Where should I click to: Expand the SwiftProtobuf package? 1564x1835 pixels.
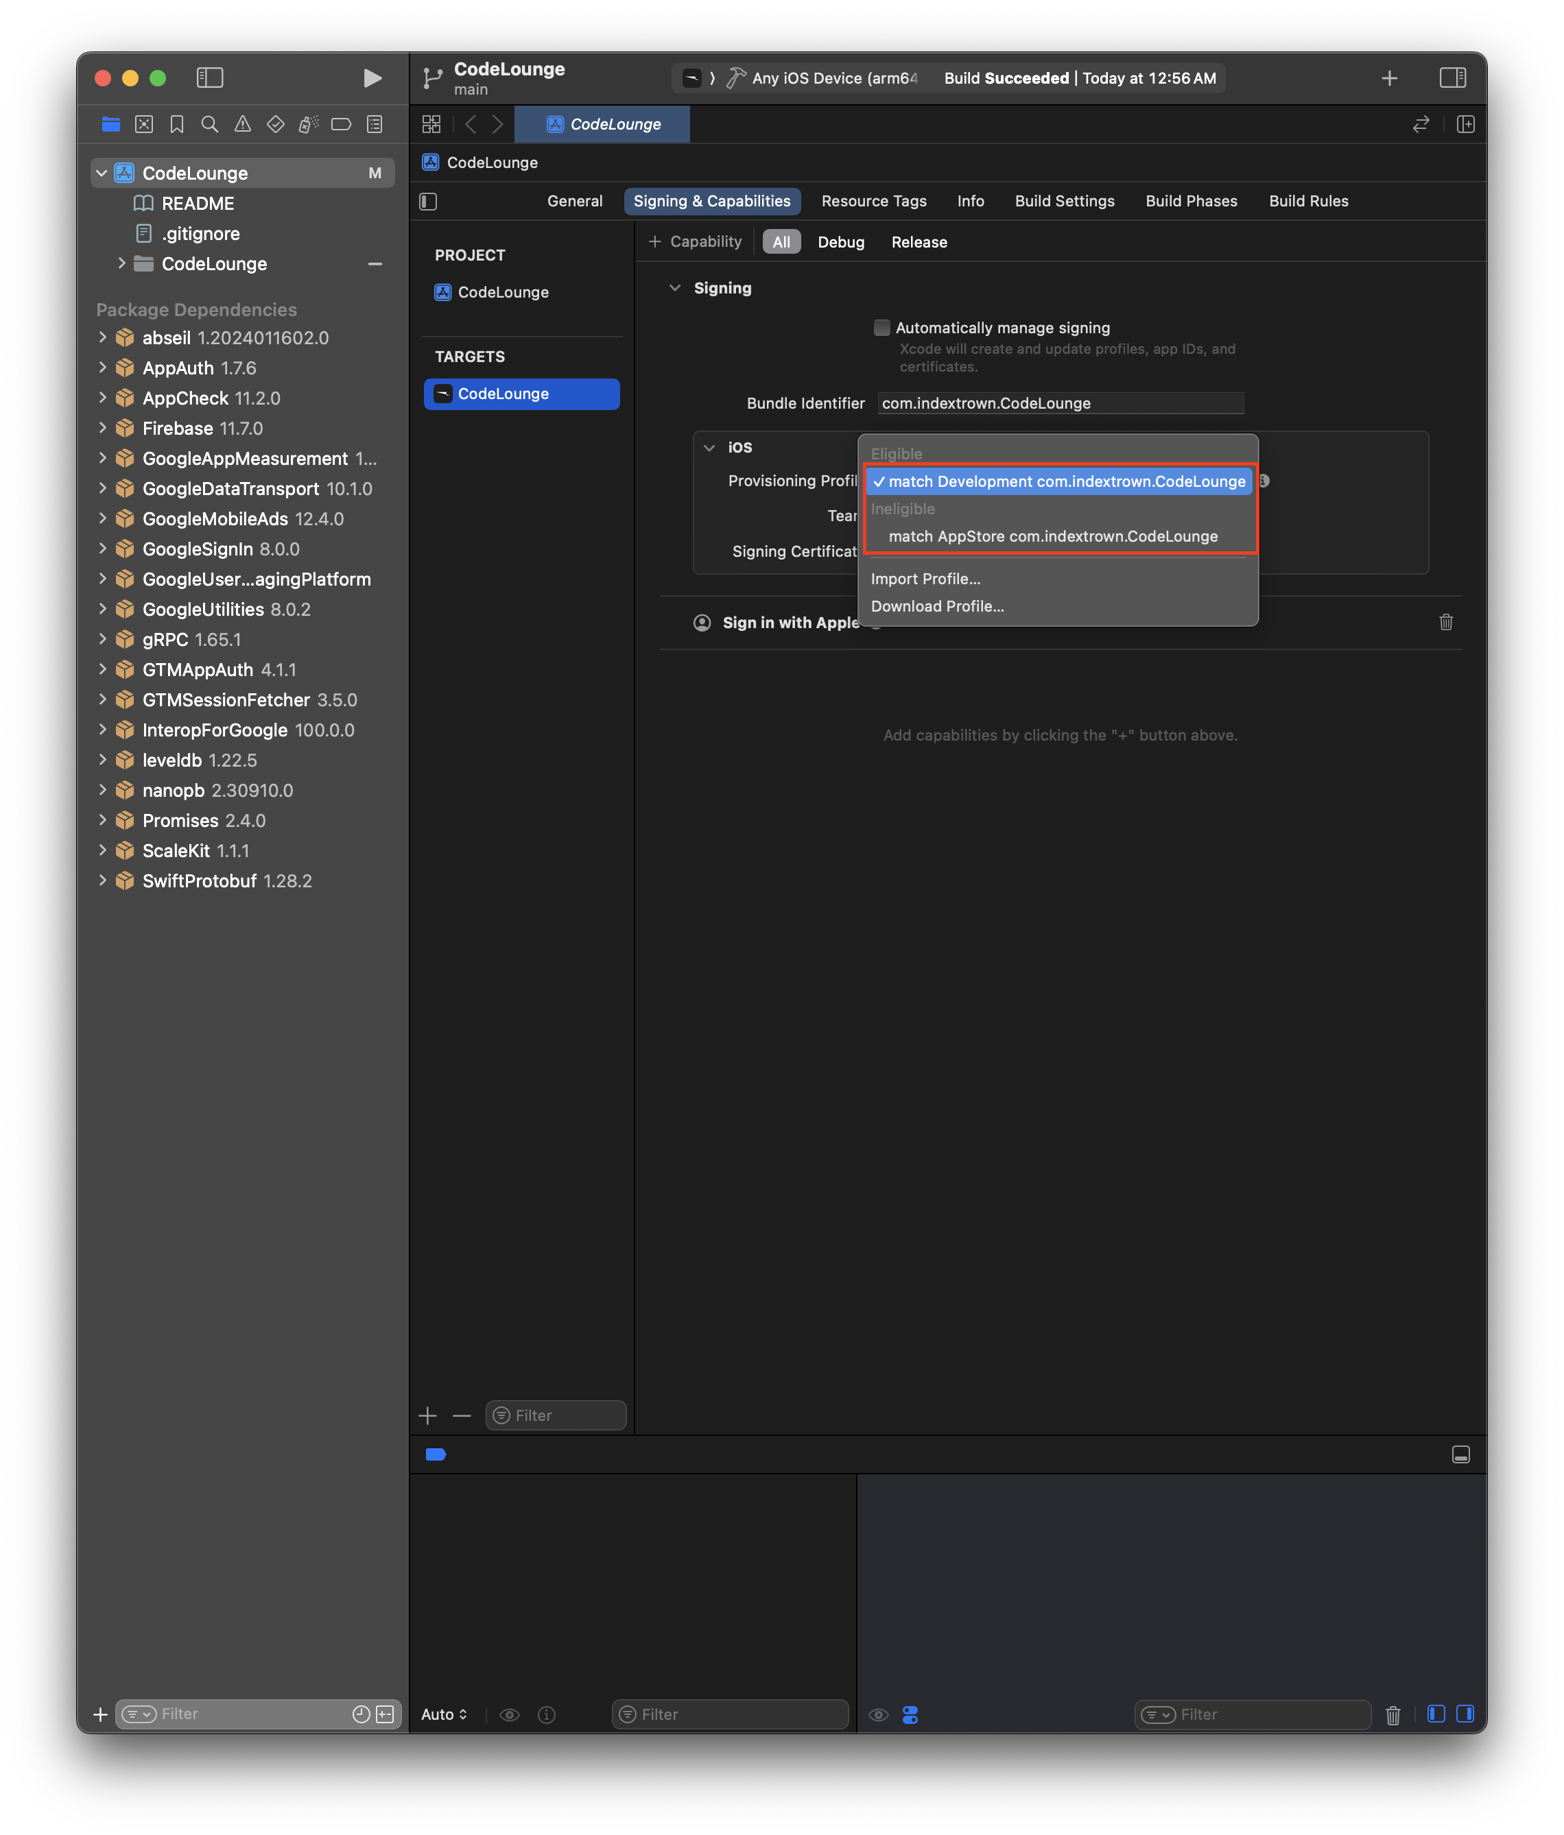pos(103,880)
